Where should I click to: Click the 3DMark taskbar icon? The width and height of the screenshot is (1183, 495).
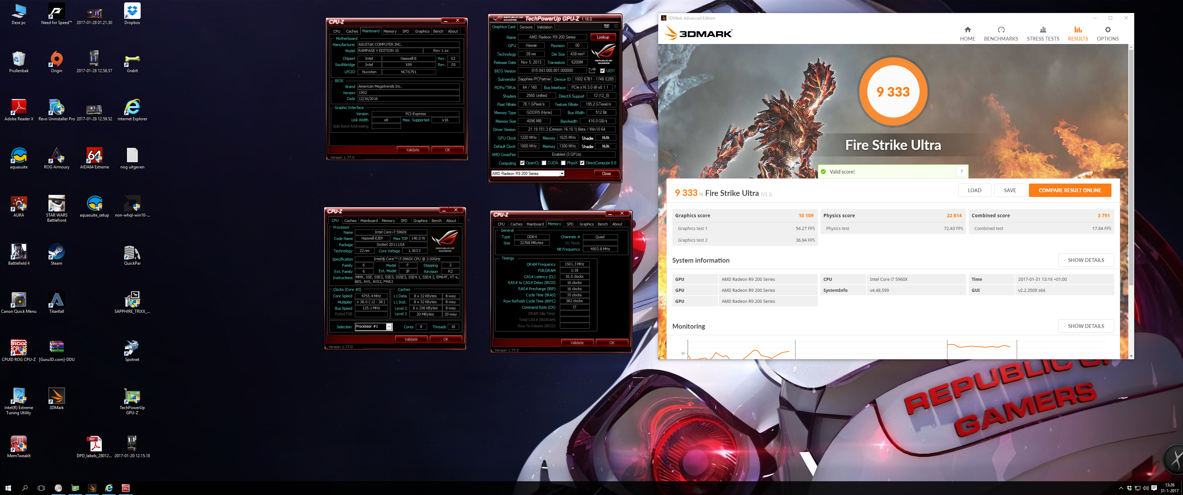coord(92,488)
